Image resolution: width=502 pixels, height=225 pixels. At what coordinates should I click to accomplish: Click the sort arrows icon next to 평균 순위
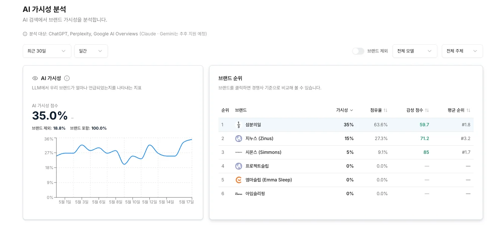pyautogui.click(x=468, y=110)
